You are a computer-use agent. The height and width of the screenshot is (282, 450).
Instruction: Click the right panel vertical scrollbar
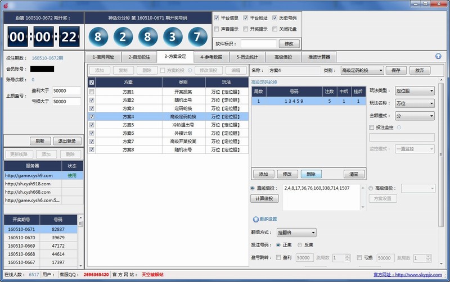[442, 169]
